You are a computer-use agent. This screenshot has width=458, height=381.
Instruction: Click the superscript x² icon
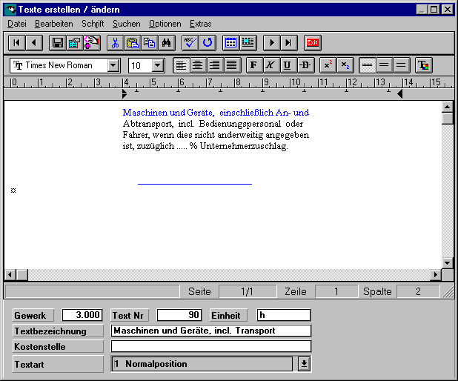click(327, 65)
